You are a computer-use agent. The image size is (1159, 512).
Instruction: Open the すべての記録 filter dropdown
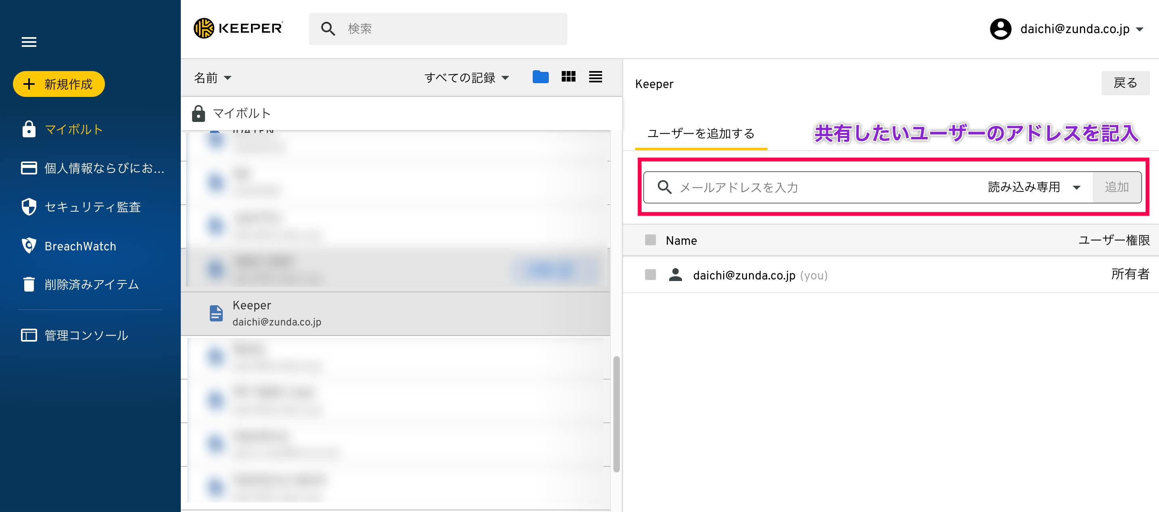(466, 78)
